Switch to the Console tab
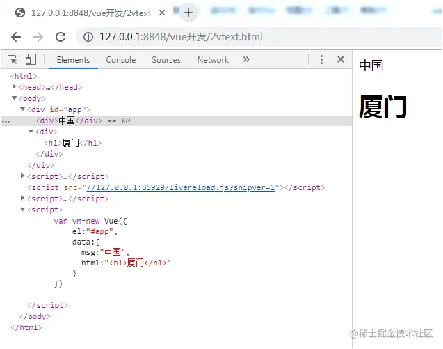This screenshot has height=349, width=443. tap(120, 60)
